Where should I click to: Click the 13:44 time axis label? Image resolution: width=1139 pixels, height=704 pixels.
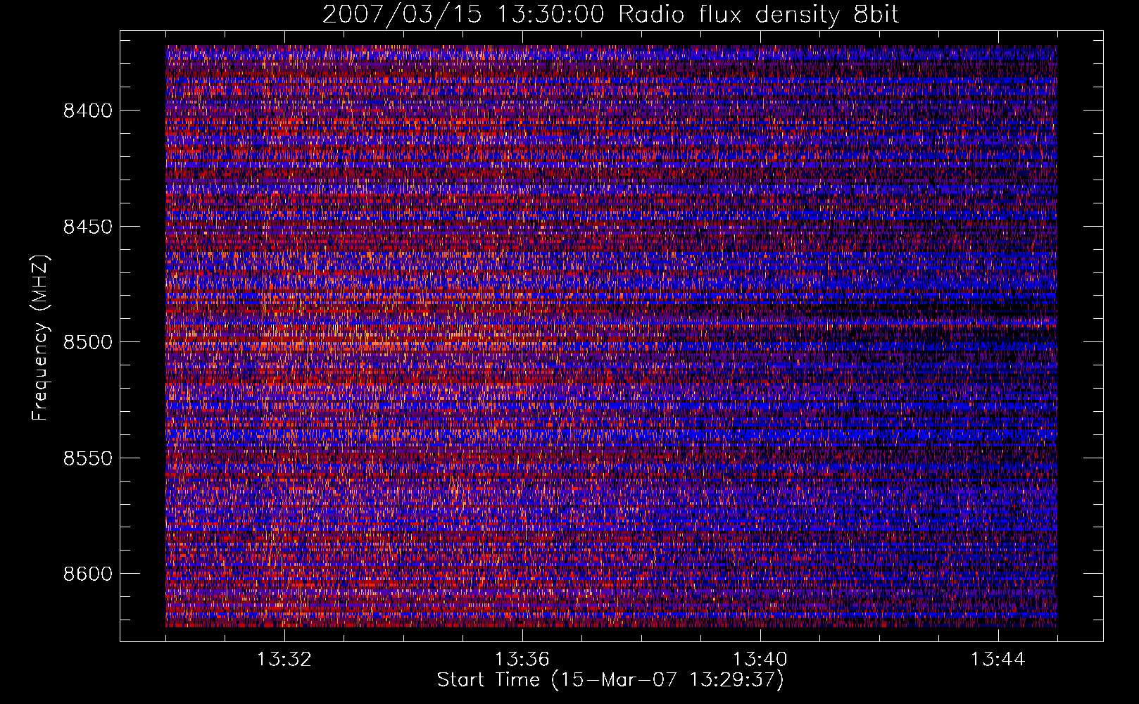point(998,660)
